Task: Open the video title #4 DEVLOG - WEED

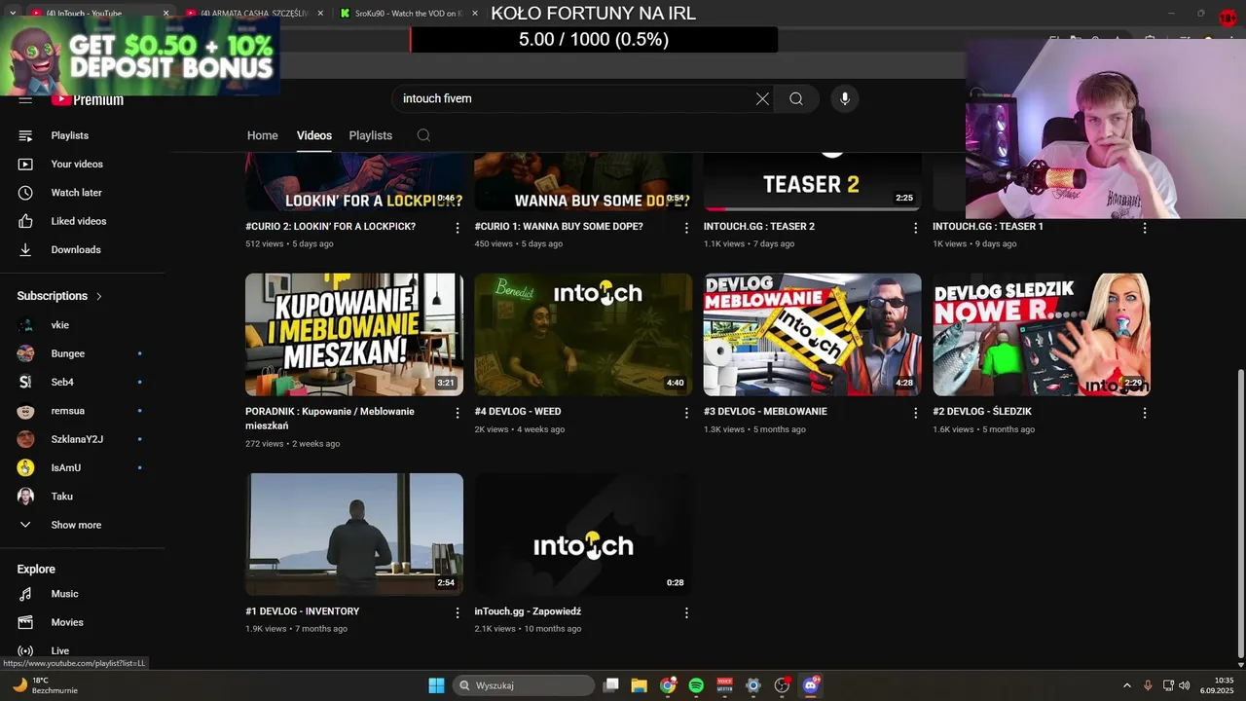Action: (518, 411)
